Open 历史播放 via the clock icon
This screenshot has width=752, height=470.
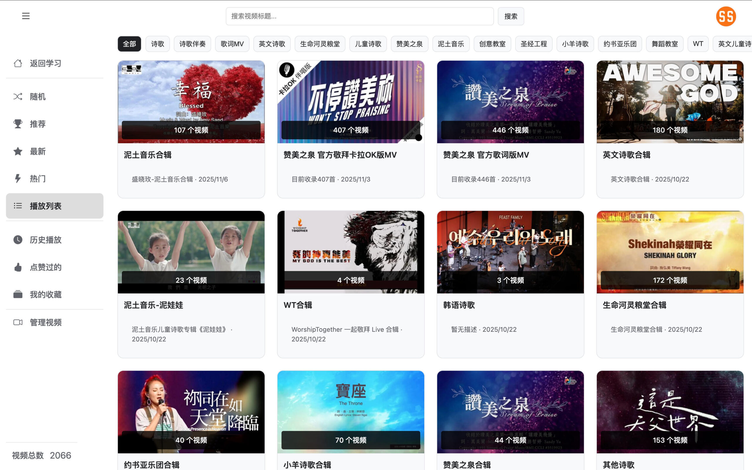(18, 240)
